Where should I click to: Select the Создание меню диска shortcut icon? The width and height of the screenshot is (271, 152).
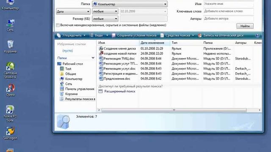101,49
